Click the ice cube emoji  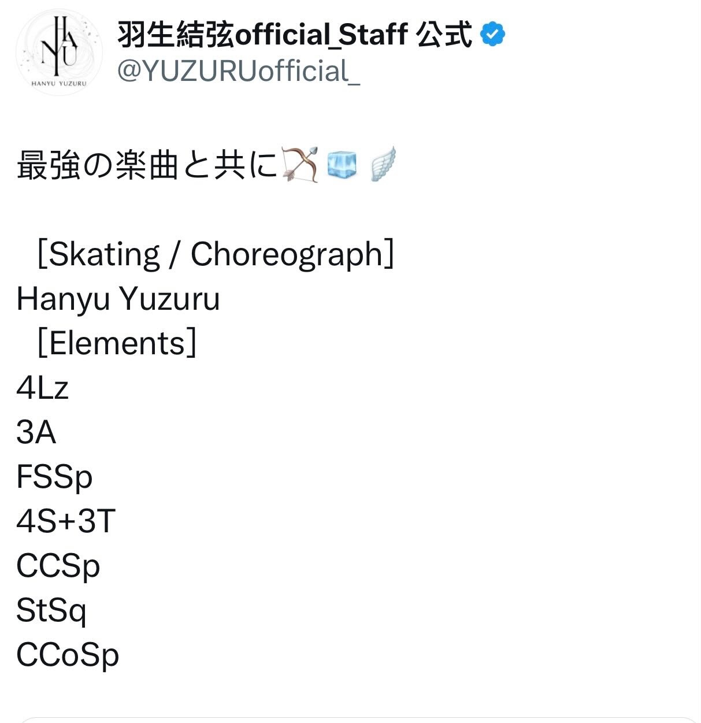click(x=342, y=164)
